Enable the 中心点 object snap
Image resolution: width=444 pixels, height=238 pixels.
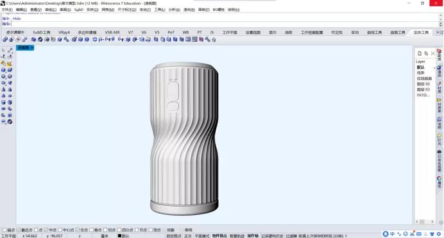60,230
